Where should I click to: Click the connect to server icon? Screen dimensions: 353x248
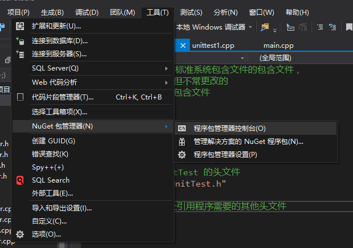click(x=20, y=54)
